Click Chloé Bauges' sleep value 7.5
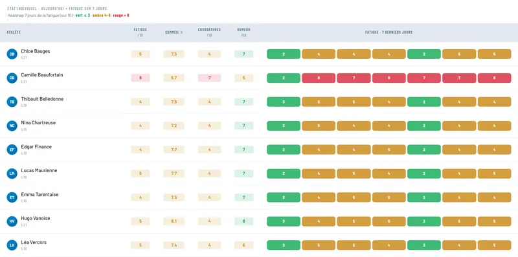 pyautogui.click(x=174, y=54)
